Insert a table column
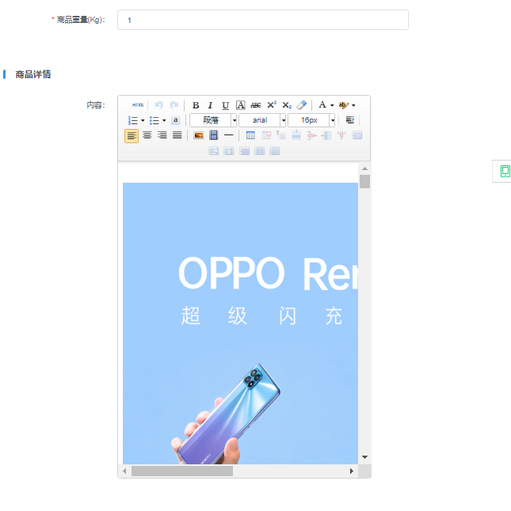 click(x=326, y=135)
